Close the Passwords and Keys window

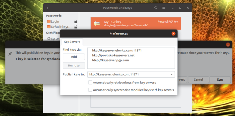click(188, 8)
